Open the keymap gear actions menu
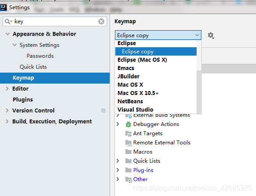 (211, 35)
